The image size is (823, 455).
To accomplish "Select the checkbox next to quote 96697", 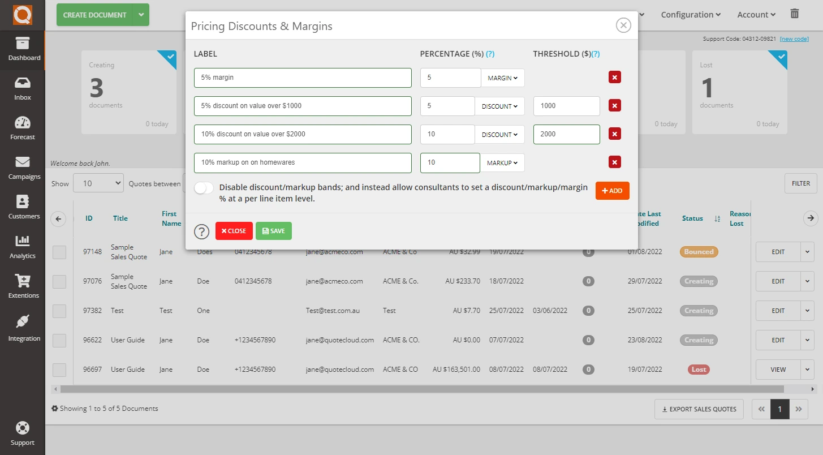I will (59, 370).
